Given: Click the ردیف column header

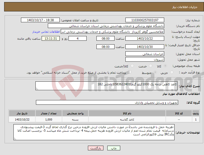Looking at the screenshot, I should pos(196,113).
